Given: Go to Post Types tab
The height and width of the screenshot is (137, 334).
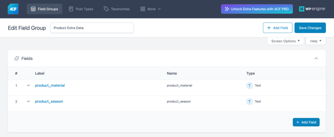Looking at the screenshot, I should point(81,9).
